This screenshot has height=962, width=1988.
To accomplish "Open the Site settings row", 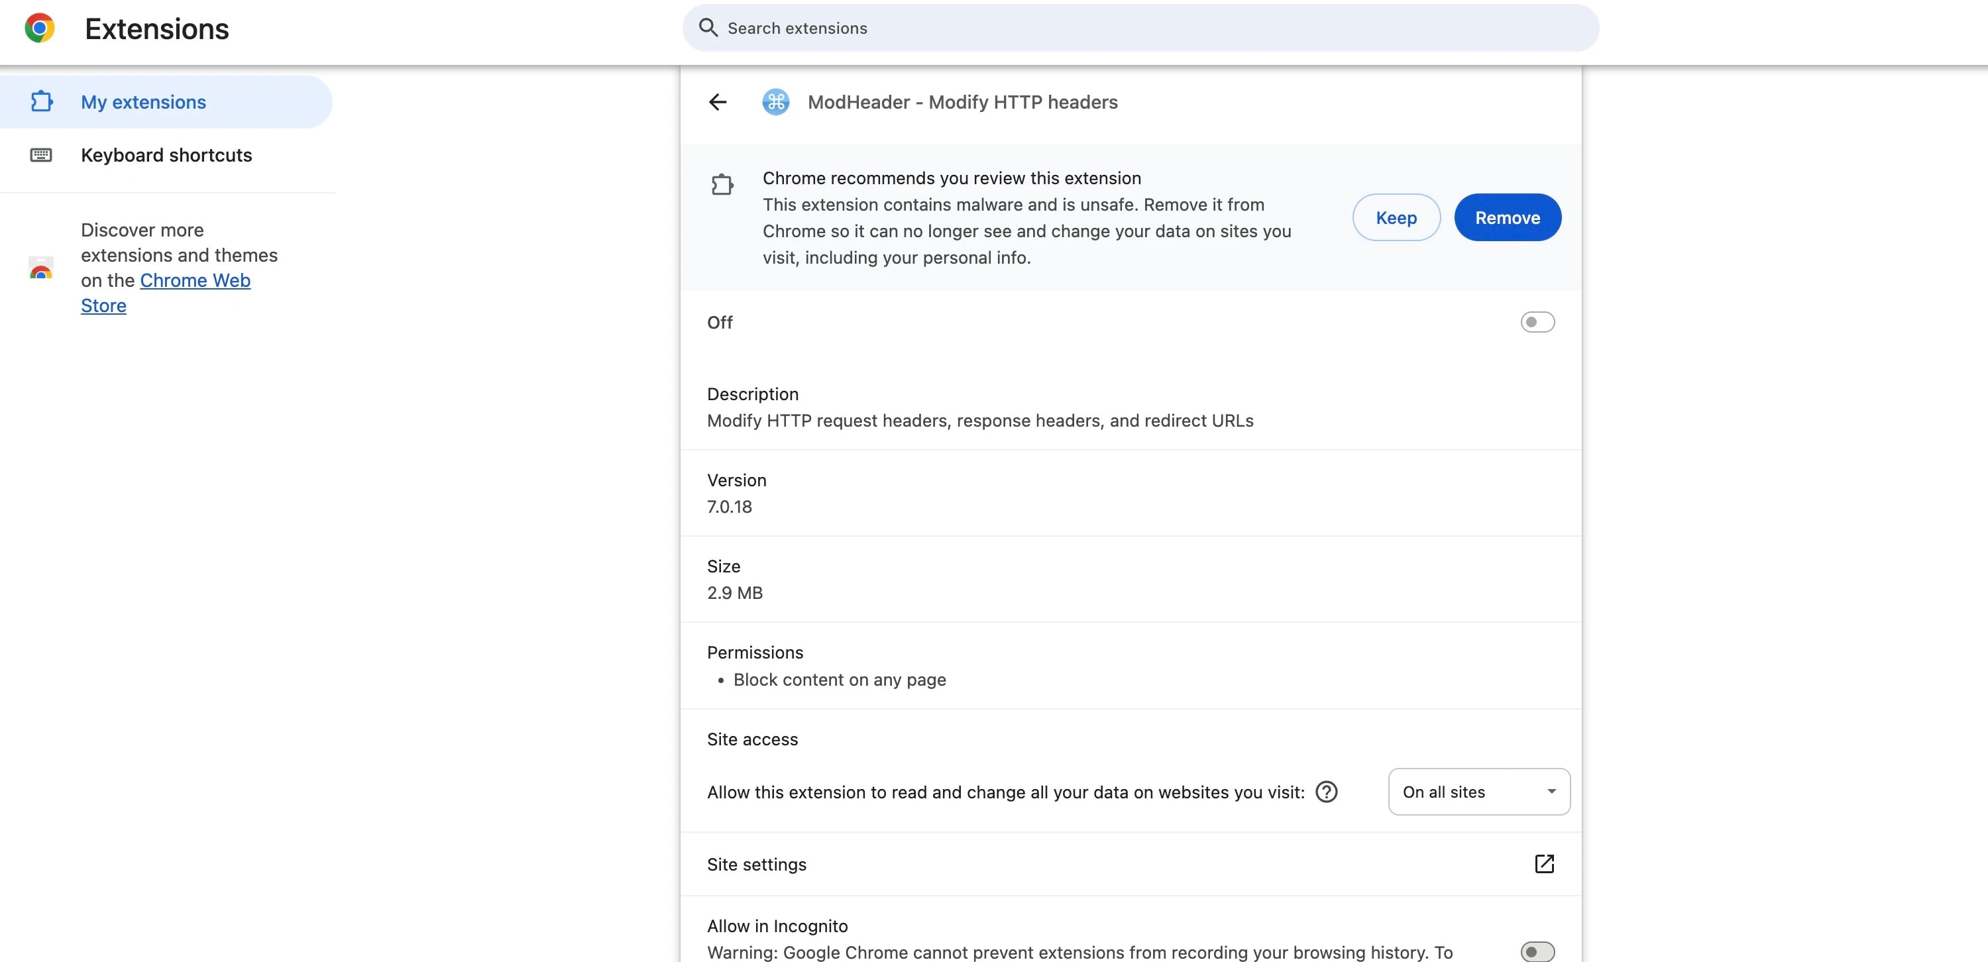I will 1130,864.
